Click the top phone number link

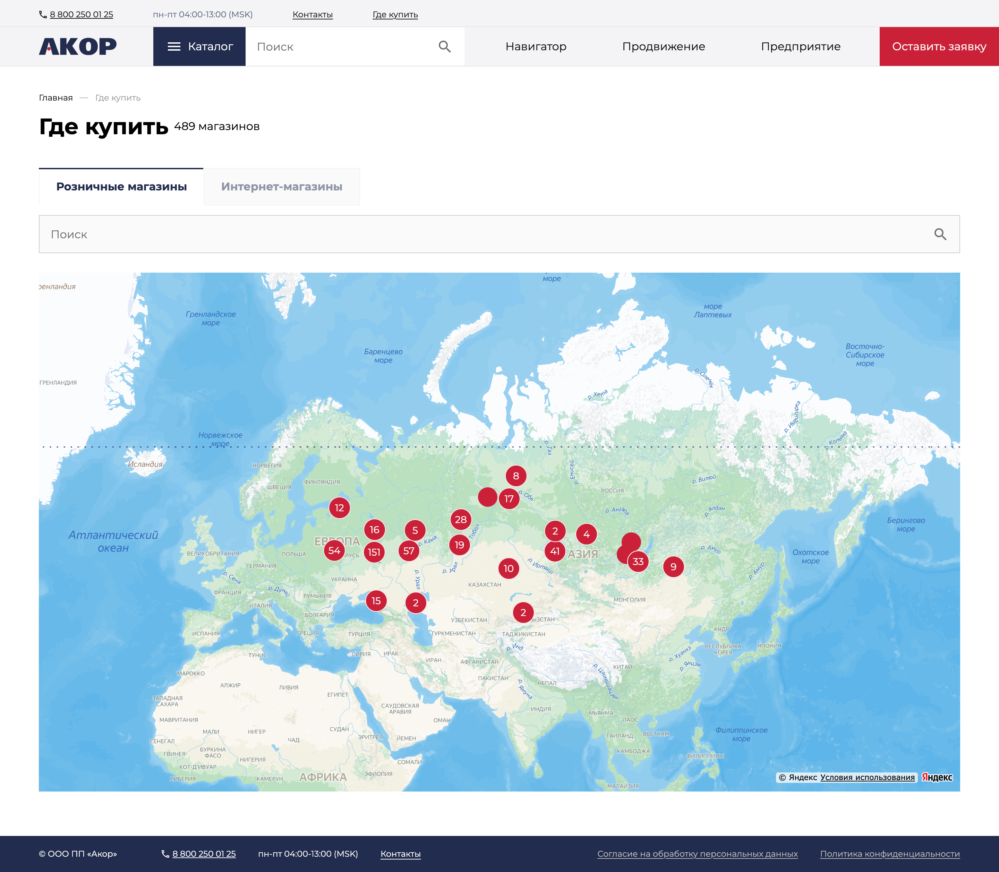[81, 15]
